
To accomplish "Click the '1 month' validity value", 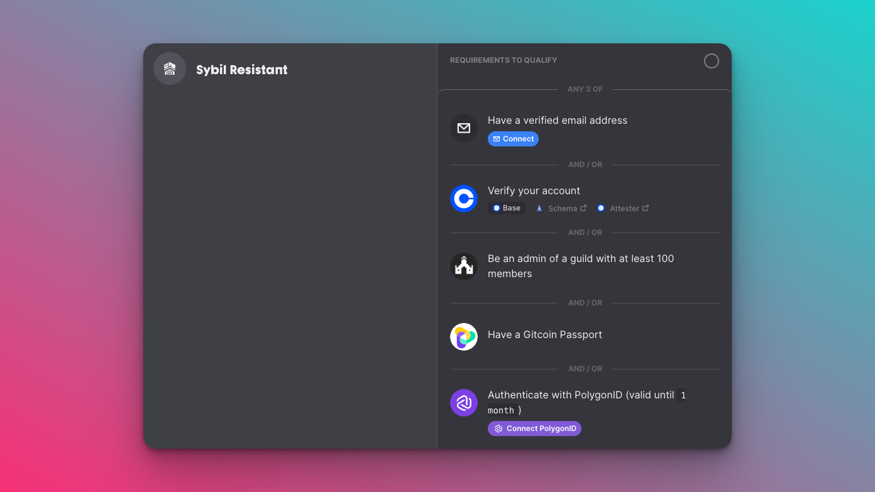I will (x=587, y=403).
